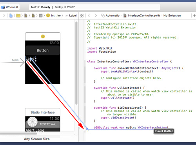Click the yellow folder icon in breadcrumb
The width and height of the screenshot is (196, 145).
click(x=18, y=16)
